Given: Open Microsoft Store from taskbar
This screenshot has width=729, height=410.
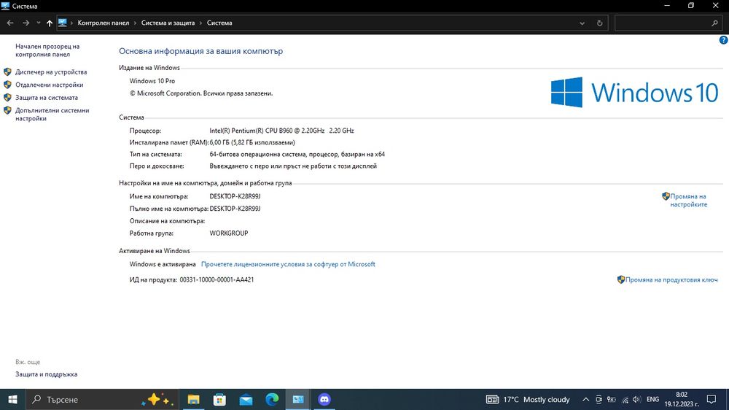Looking at the screenshot, I should coord(219,399).
